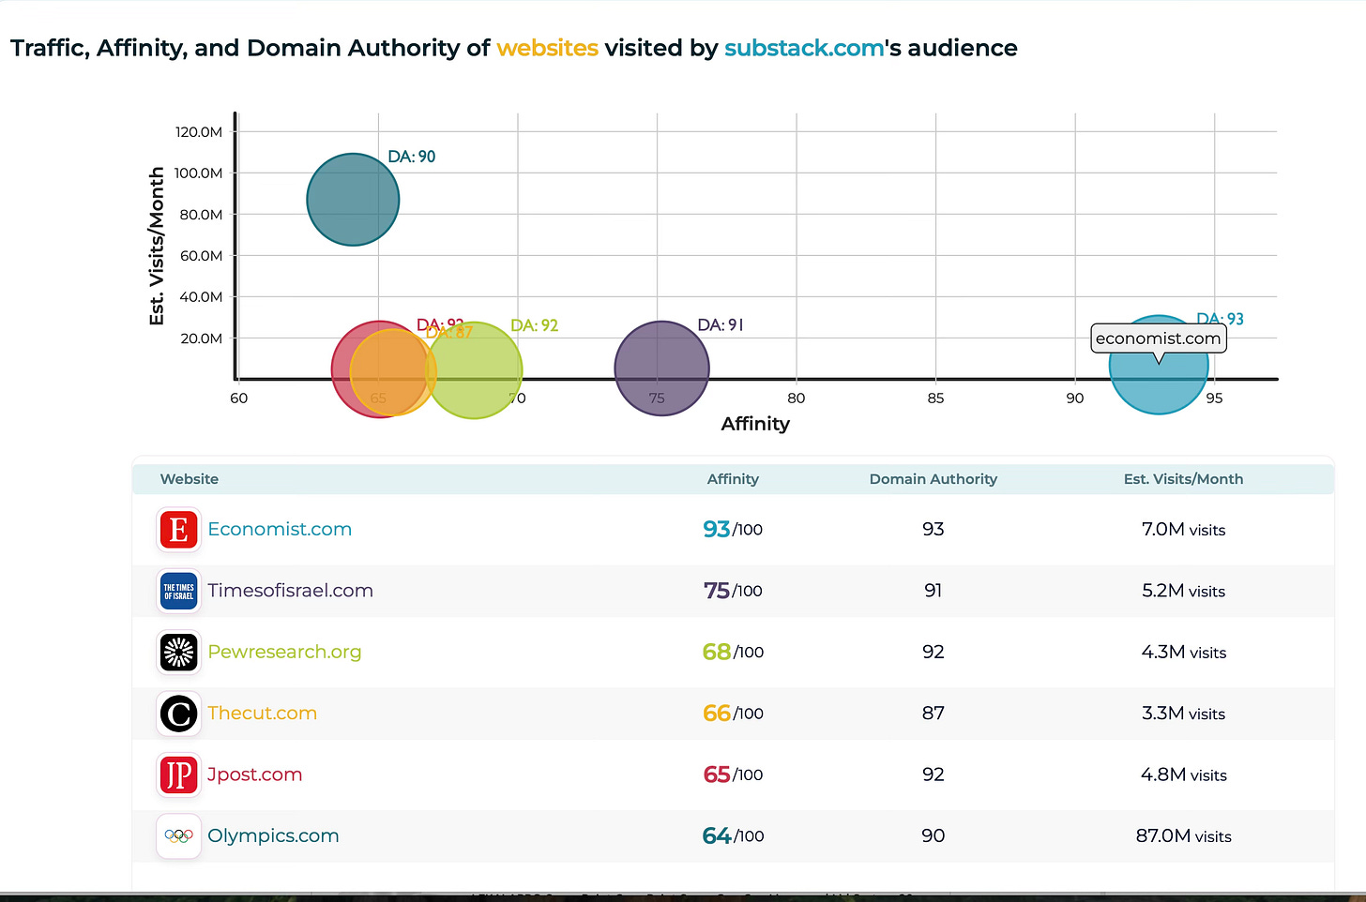Click the Olympics rings logo icon
Viewport: 1366px width, 902px height.
(178, 836)
